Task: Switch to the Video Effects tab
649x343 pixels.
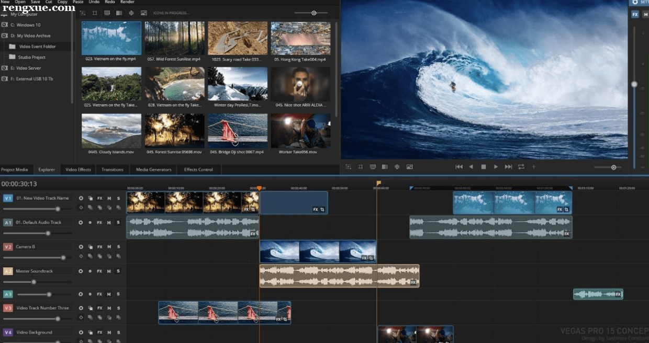Action: point(78,169)
